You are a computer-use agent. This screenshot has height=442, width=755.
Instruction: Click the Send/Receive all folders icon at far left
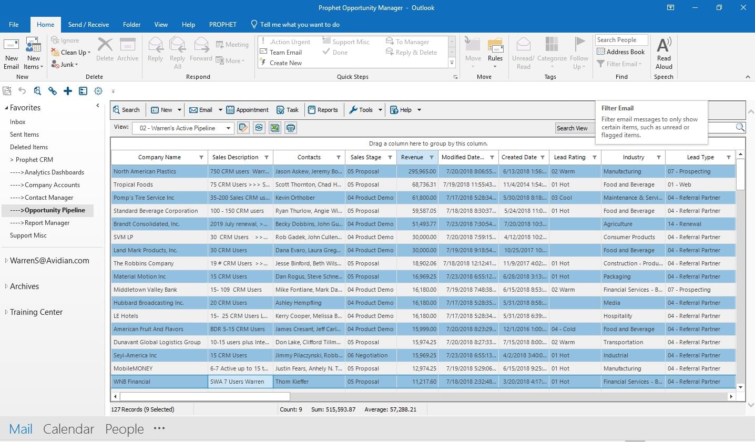7,91
